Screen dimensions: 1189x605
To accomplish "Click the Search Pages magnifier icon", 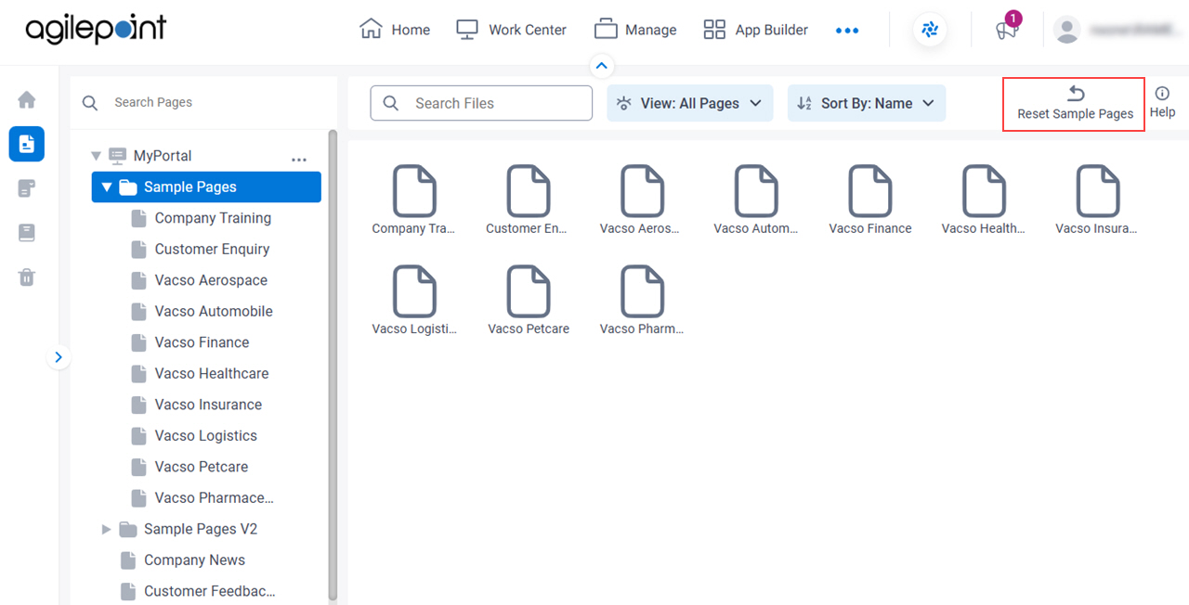I will pyautogui.click(x=90, y=102).
